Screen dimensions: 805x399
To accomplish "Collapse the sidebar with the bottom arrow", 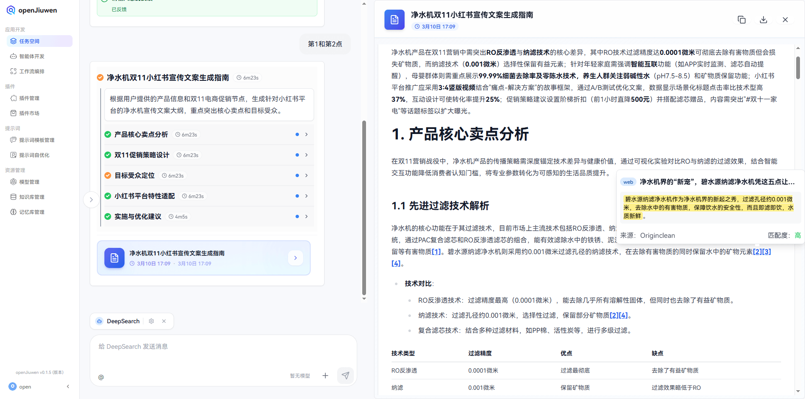I will point(68,386).
